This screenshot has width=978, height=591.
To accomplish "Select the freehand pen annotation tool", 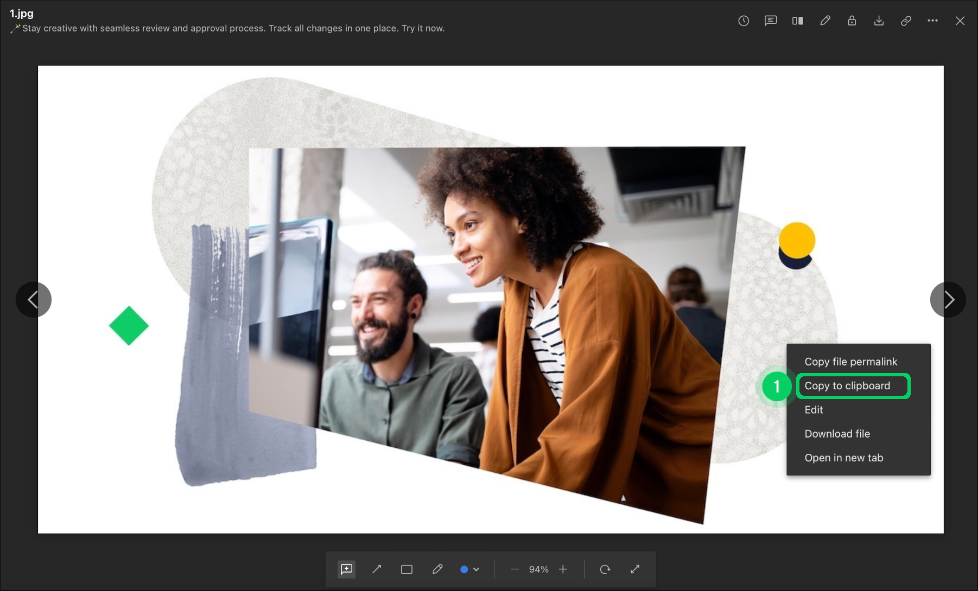I will (437, 569).
